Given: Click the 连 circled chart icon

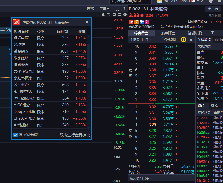Looking at the screenshot, I should (103, 14).
